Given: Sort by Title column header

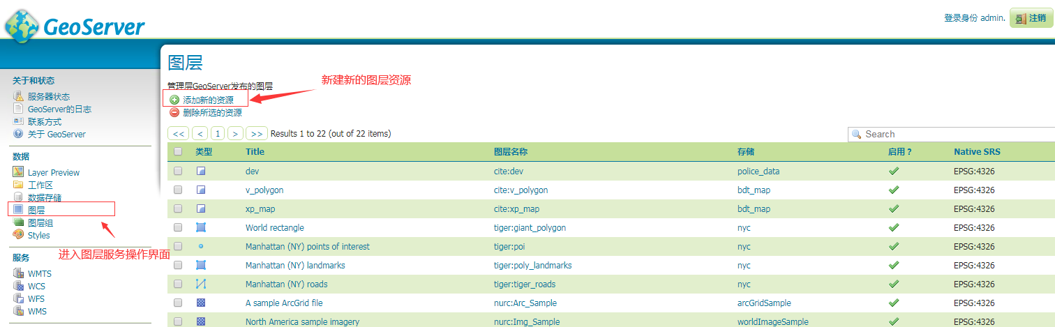Looking at the screenshot, I should point(255,151).
